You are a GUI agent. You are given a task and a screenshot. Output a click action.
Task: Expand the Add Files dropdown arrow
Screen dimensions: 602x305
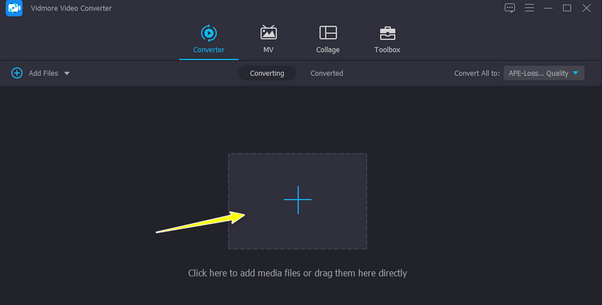[67, 74]
